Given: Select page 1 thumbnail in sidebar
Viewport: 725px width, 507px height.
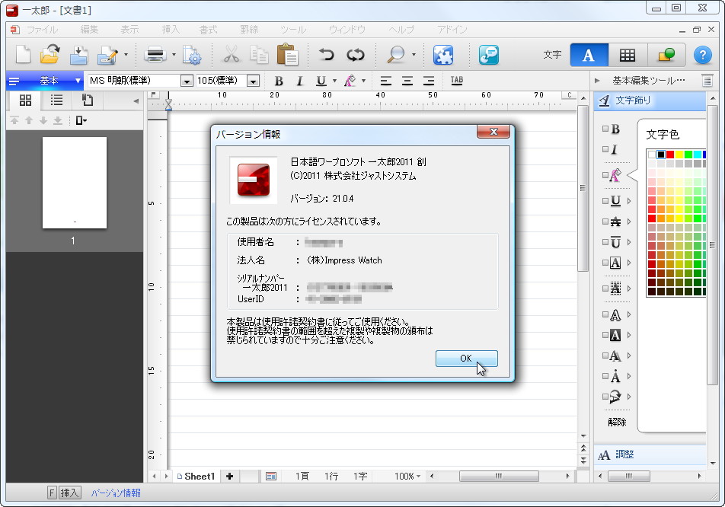Looking at the screenshot, I should tap(73, 183).
